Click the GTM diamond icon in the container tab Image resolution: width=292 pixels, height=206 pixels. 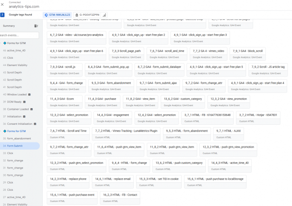click(46, 15)
